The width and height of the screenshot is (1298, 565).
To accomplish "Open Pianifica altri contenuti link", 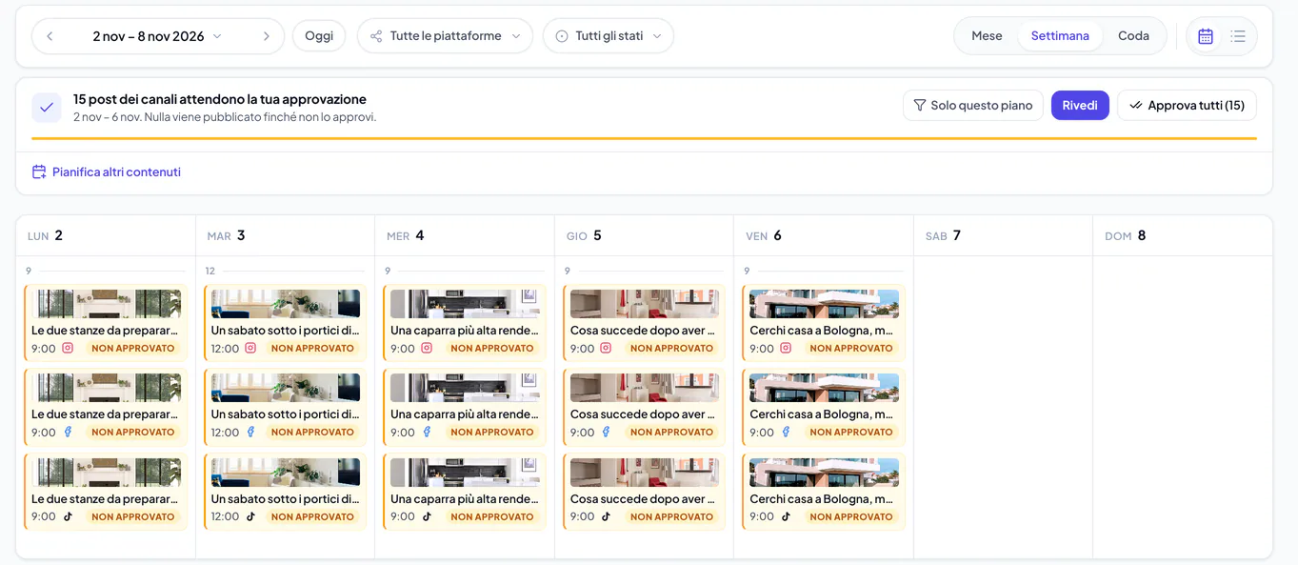I will [107, 172].
